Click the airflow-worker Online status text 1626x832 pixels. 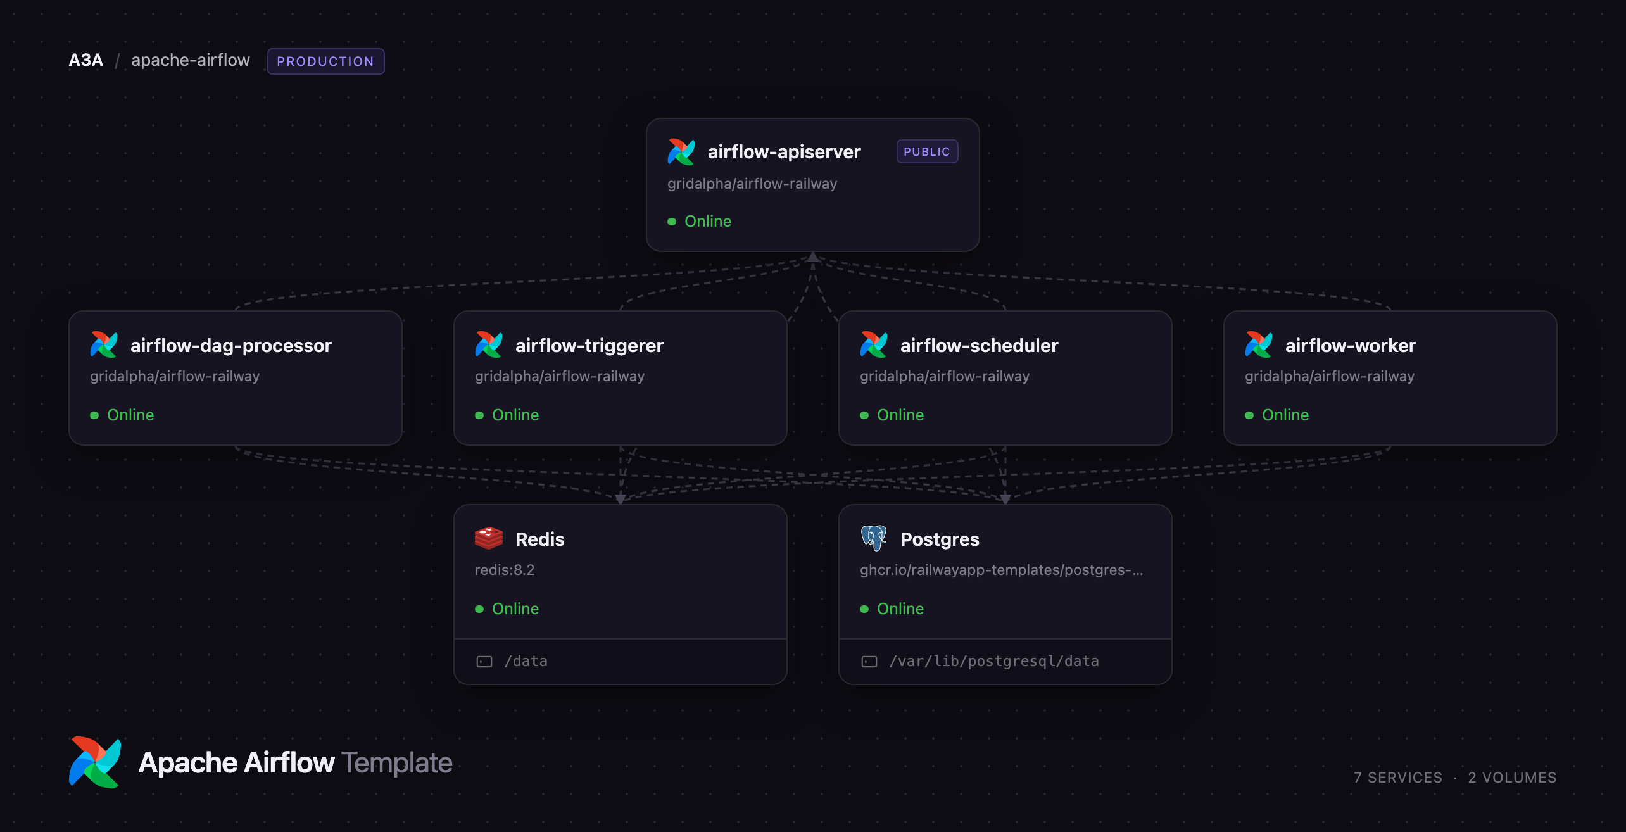(1285, 415)
